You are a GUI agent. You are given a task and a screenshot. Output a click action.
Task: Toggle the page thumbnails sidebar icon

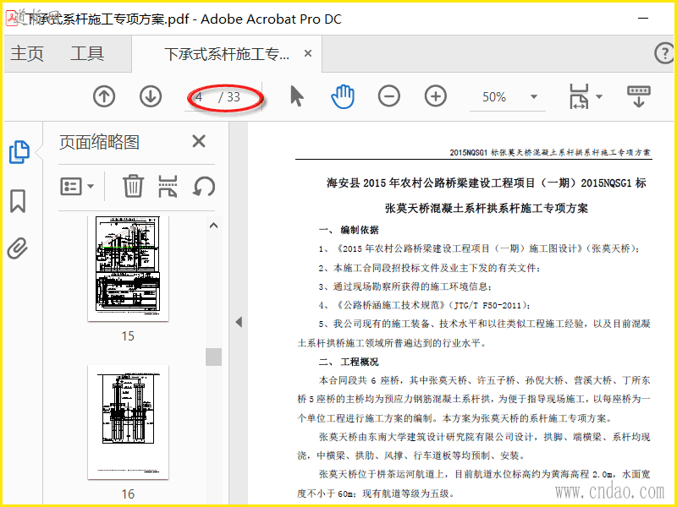point(19,152)
